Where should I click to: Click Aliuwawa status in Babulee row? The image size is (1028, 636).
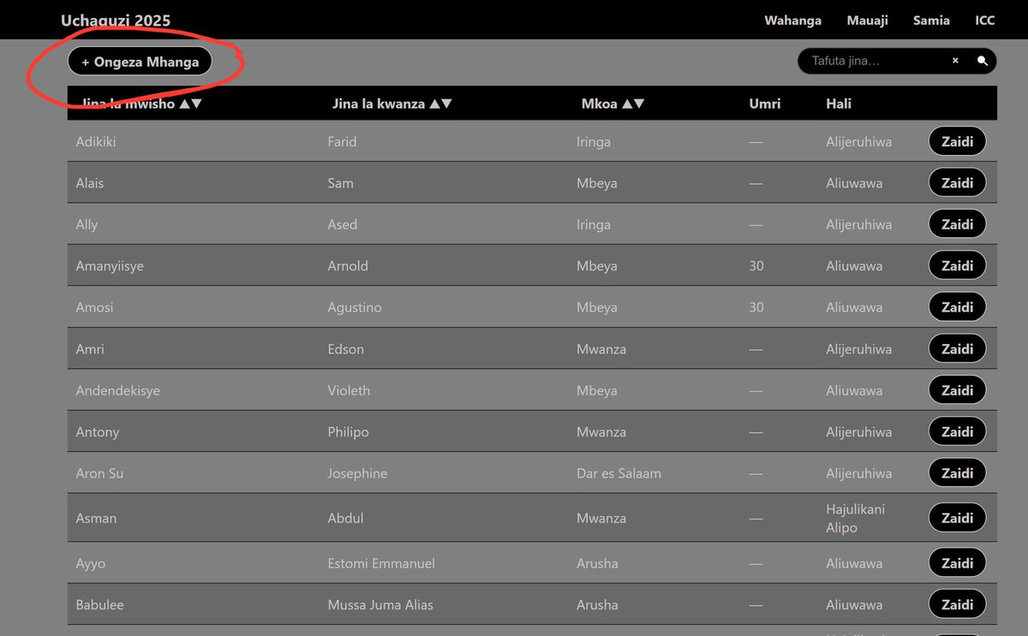point(854,605)
